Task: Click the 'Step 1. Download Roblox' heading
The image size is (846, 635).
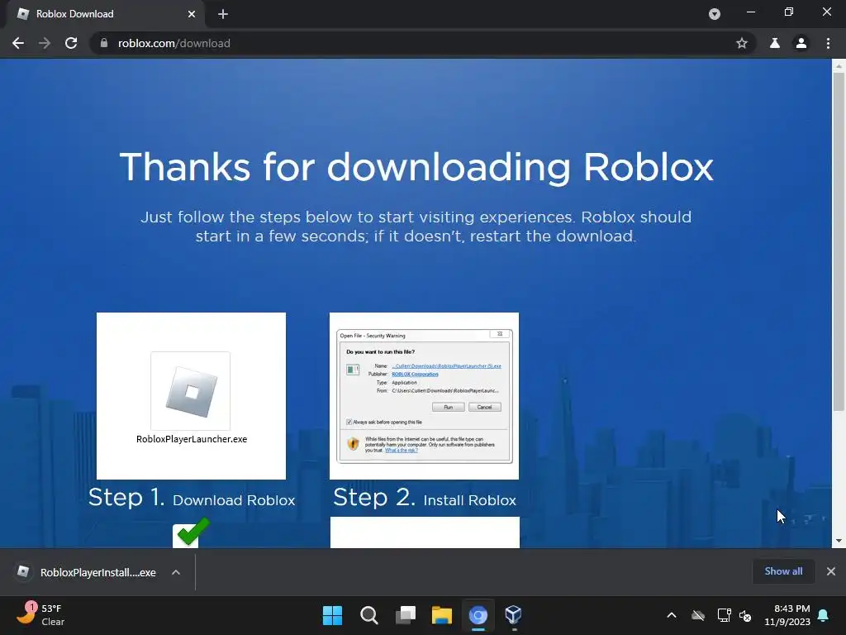Action: [x=192, y=498]
